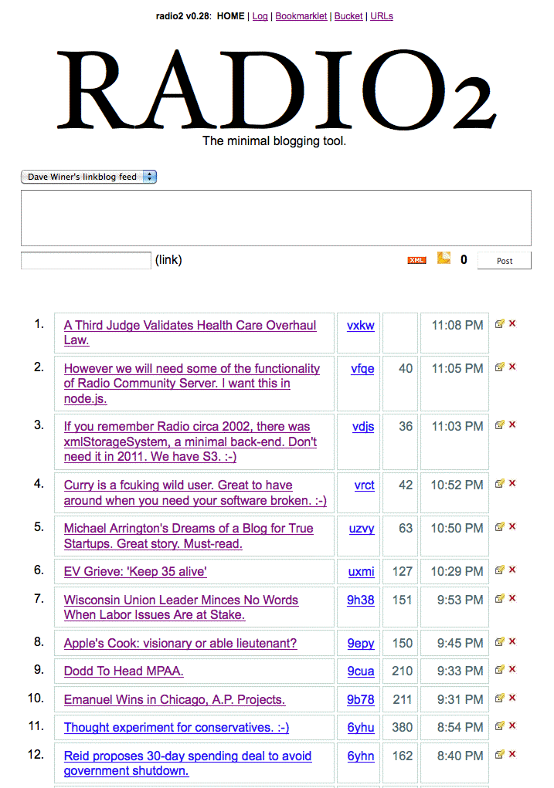Delete the Wisconsin Union Leader post
Viewport: 554px width, 788px height.
pyautogui.click(x=512, y=598)
